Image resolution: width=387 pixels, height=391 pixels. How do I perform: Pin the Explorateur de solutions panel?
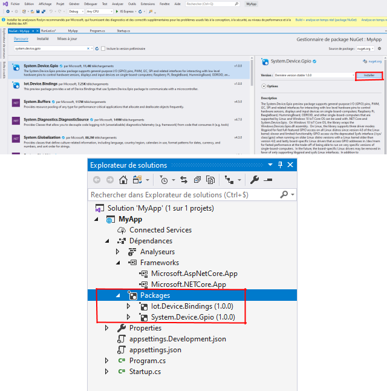(280, 165)
